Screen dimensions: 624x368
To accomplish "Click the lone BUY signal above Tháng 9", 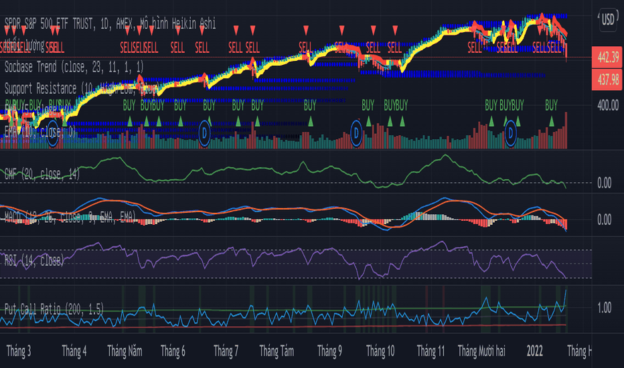I will tap(310, 105).
